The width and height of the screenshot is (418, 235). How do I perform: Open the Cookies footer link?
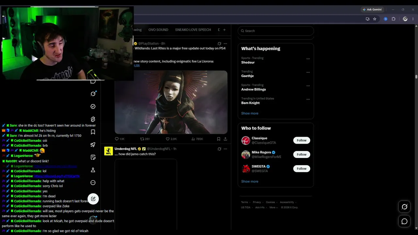point(270,202)
